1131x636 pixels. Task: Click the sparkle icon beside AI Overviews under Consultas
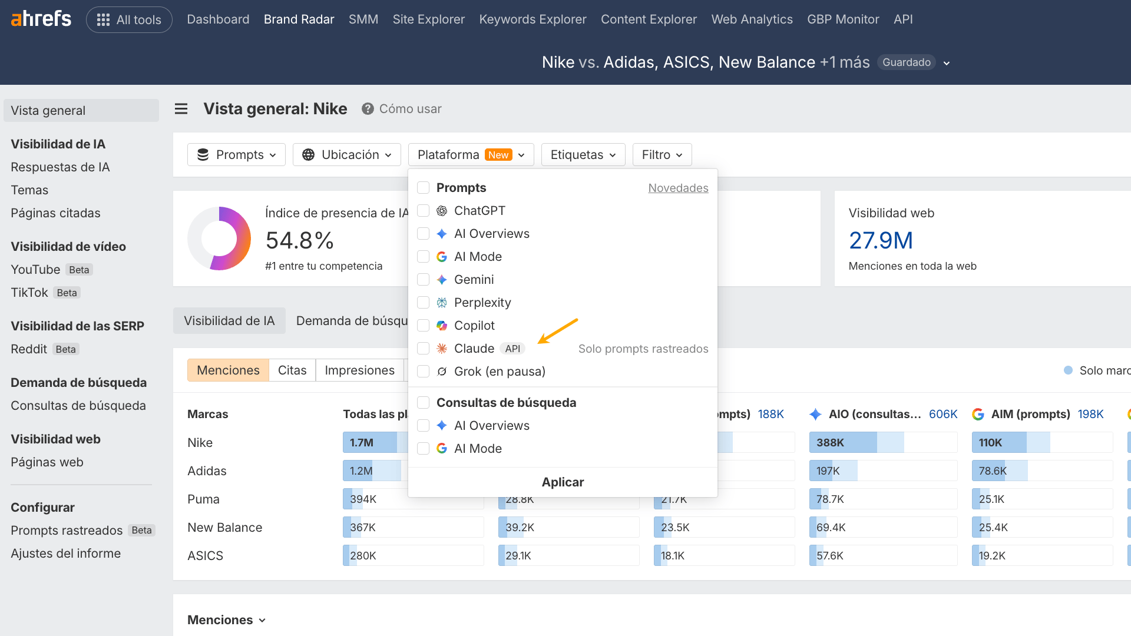pos(442,426)
